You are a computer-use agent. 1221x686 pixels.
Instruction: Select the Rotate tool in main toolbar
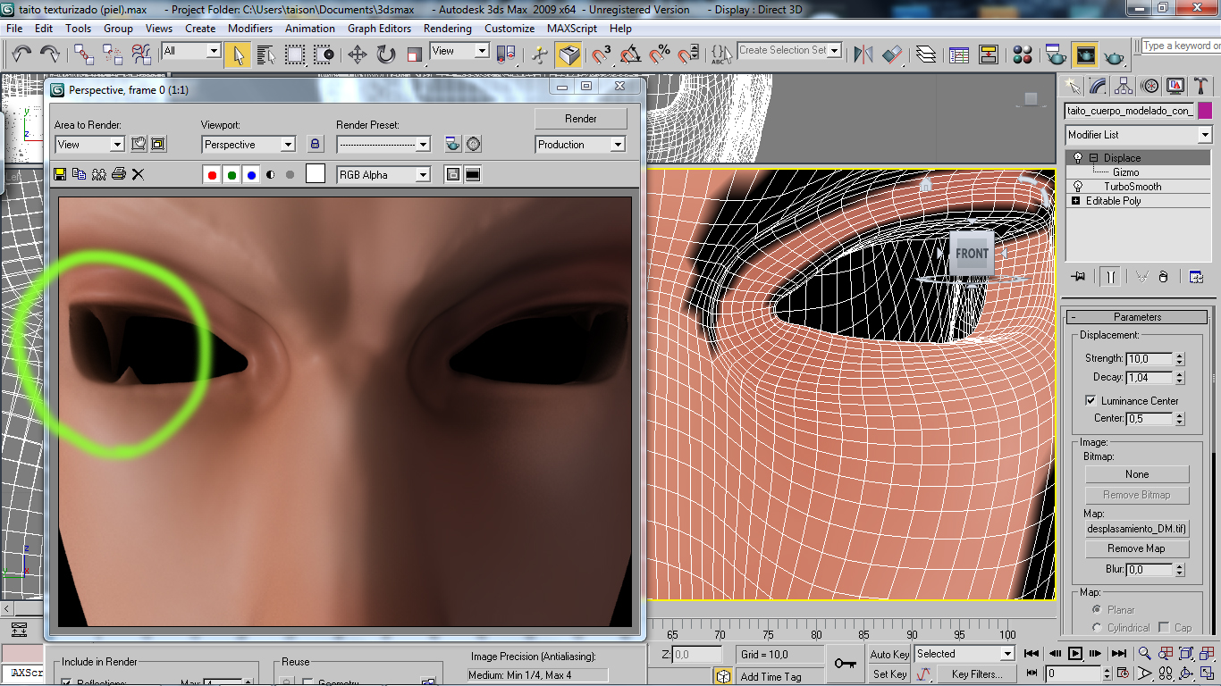(x=386, y=55)
